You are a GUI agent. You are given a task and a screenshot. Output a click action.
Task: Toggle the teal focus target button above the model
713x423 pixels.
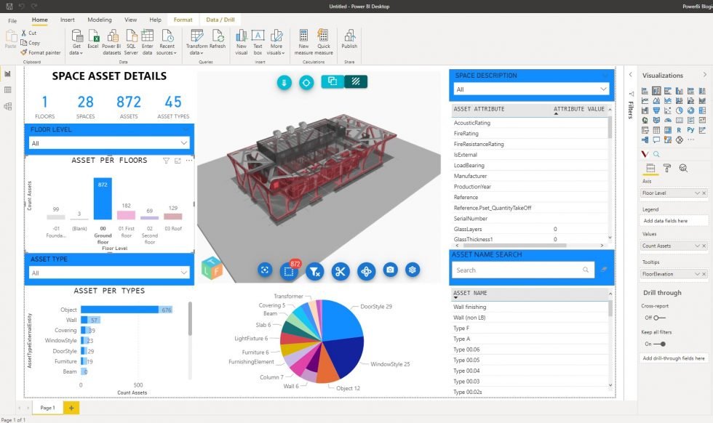point(306,82)
